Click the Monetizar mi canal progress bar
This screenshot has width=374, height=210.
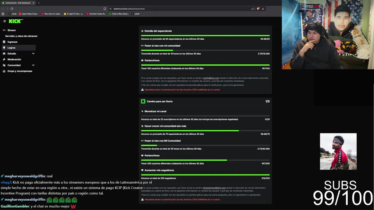(x=205, y=116)
